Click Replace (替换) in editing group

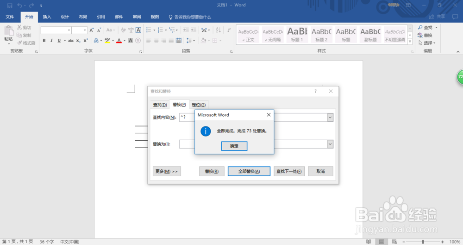pos(425,35)
